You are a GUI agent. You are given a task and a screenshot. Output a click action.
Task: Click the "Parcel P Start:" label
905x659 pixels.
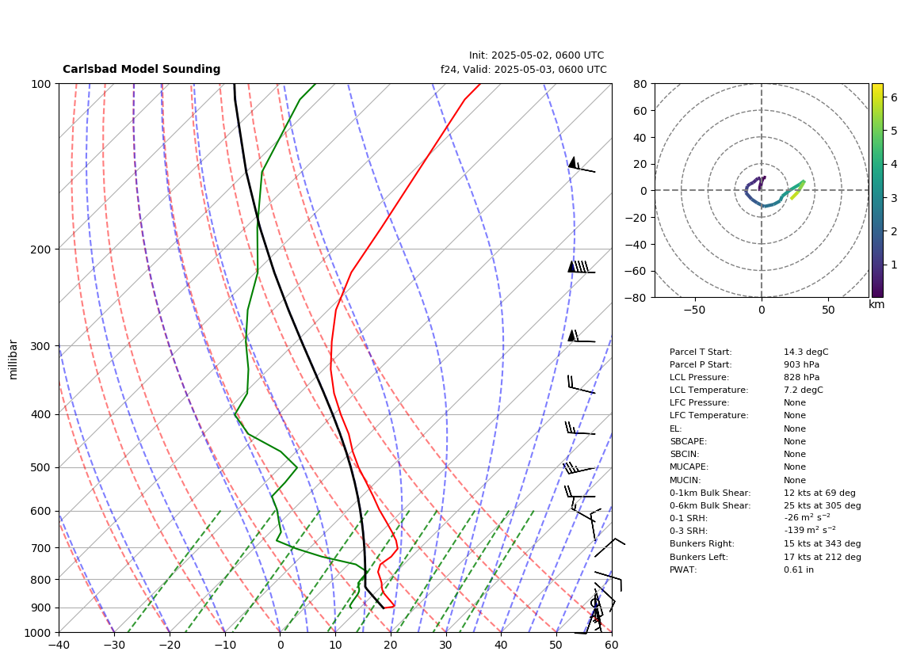701,364
